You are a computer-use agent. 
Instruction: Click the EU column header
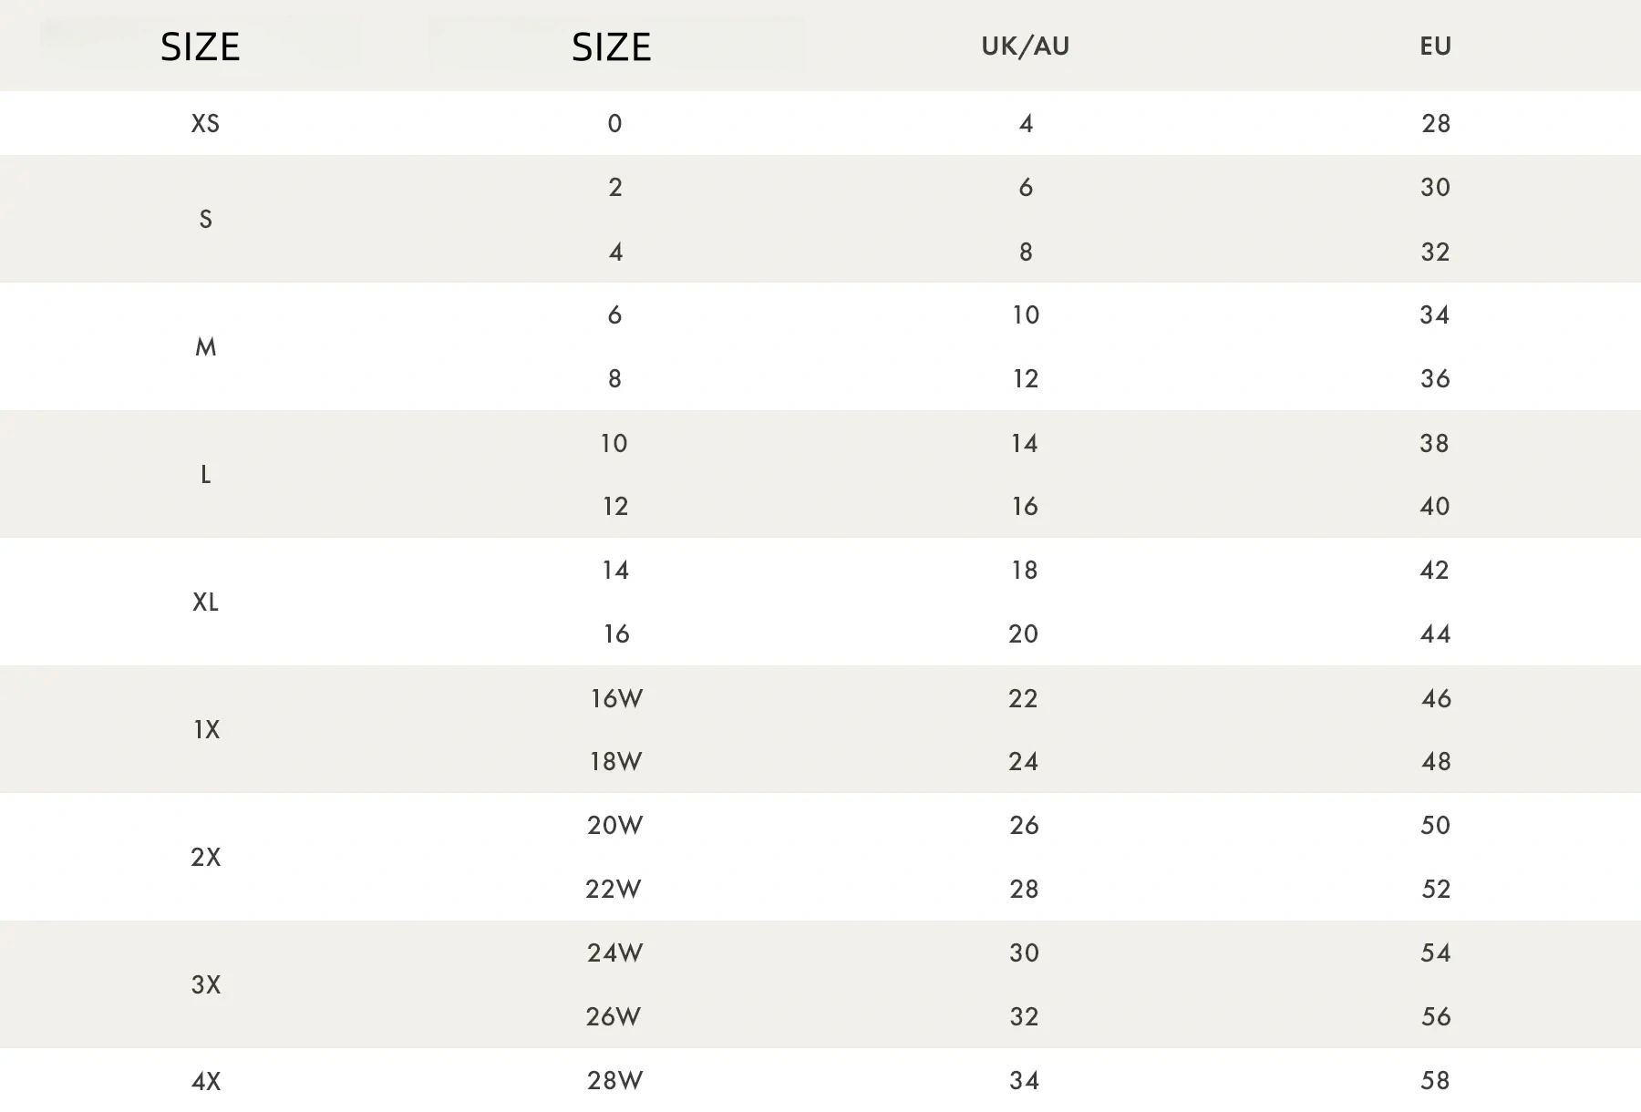pyautogui.click(x=1435, y=46)
